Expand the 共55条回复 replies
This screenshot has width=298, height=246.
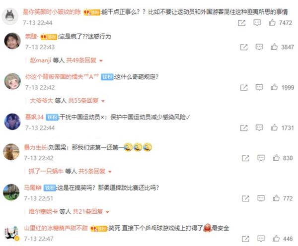click(86, 101)
